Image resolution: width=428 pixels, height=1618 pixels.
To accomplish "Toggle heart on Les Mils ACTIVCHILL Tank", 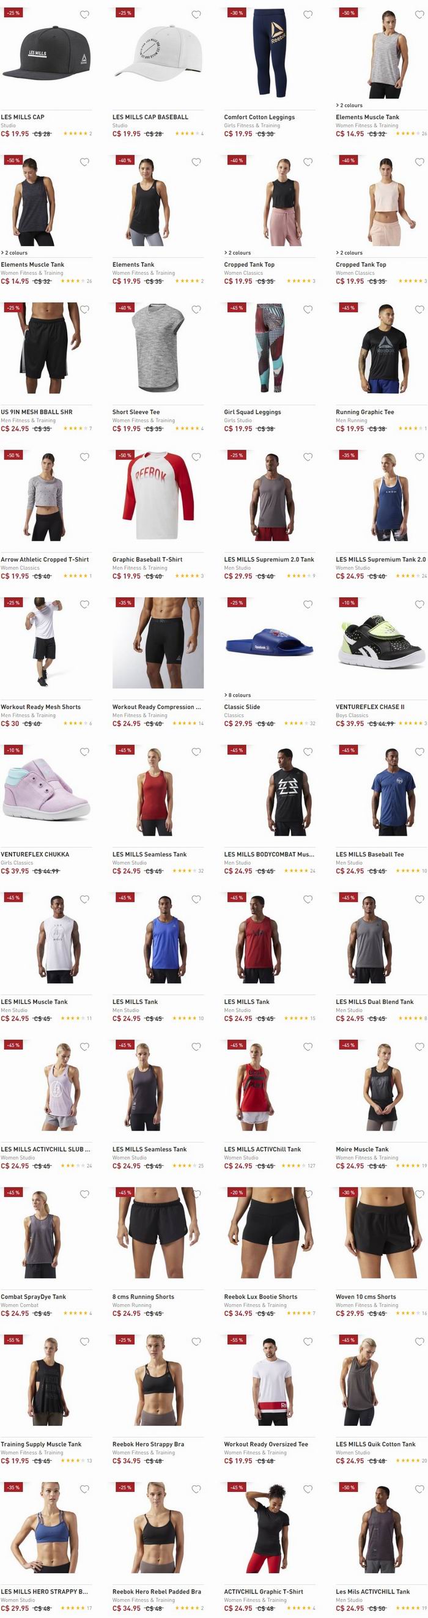I will (419, 1490).
